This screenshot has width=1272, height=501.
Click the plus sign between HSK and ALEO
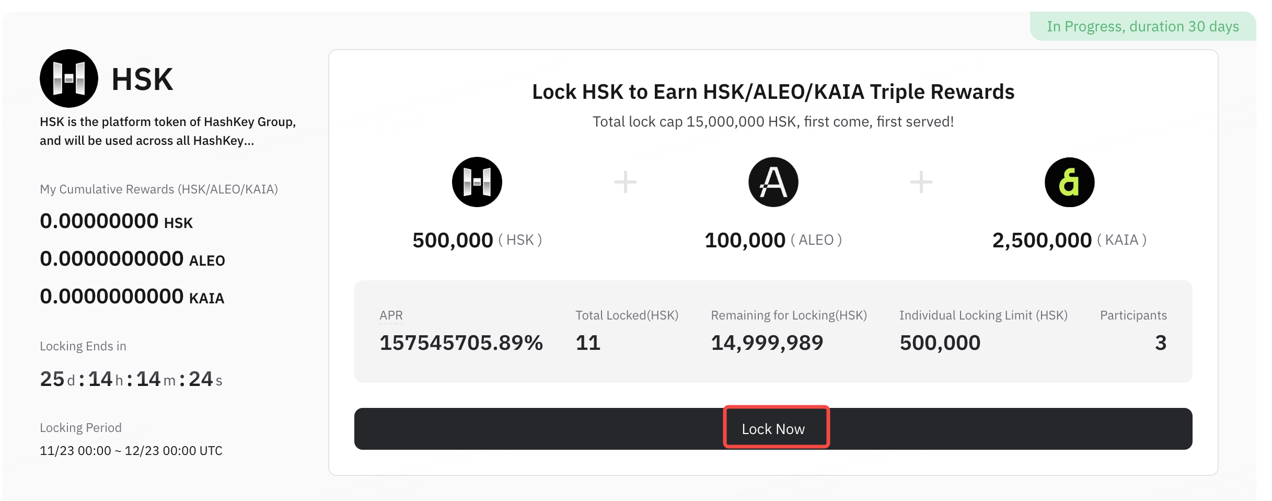coord(625,182)
